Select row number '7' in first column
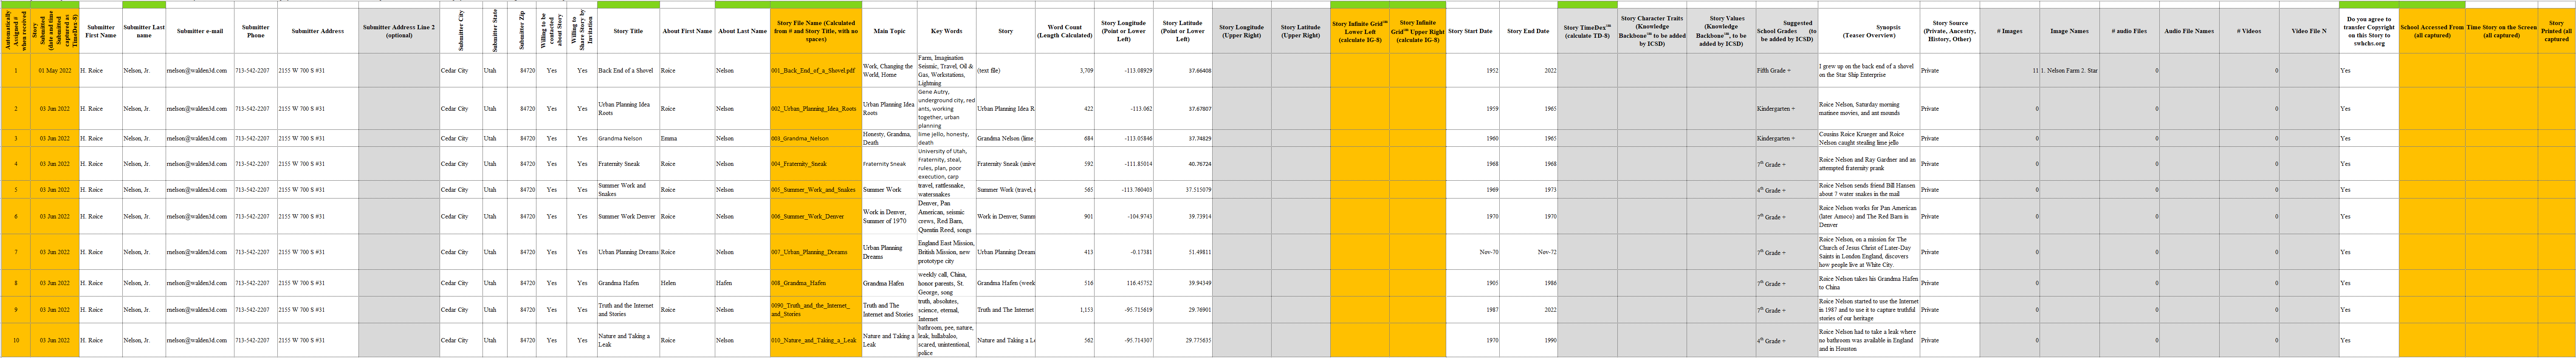This screenshot has height=358, width=2576. [15, 252]
